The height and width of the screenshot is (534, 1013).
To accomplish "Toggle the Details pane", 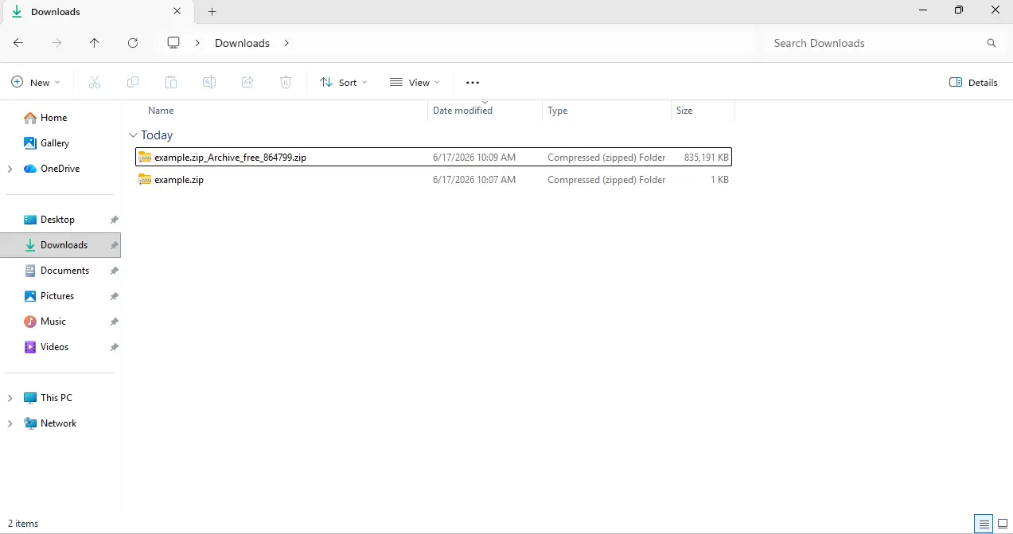I will (974, 82).
